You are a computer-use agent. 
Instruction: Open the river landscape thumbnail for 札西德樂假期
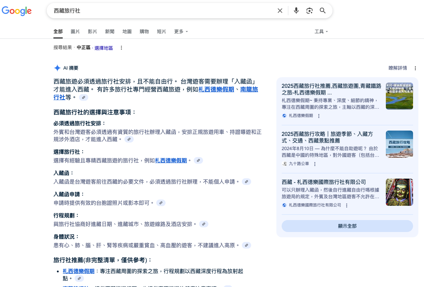pos(399,96)
